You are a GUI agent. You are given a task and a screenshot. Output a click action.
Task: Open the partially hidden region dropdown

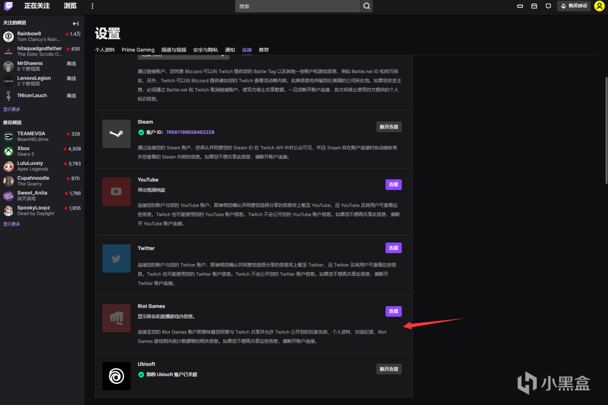point(184,57)
